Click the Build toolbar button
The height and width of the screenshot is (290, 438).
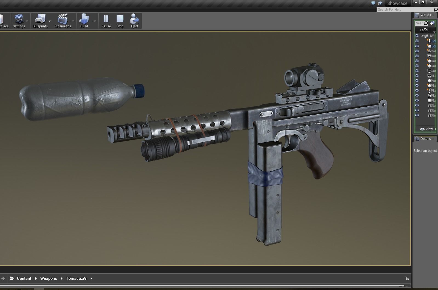tap(84, 21)
